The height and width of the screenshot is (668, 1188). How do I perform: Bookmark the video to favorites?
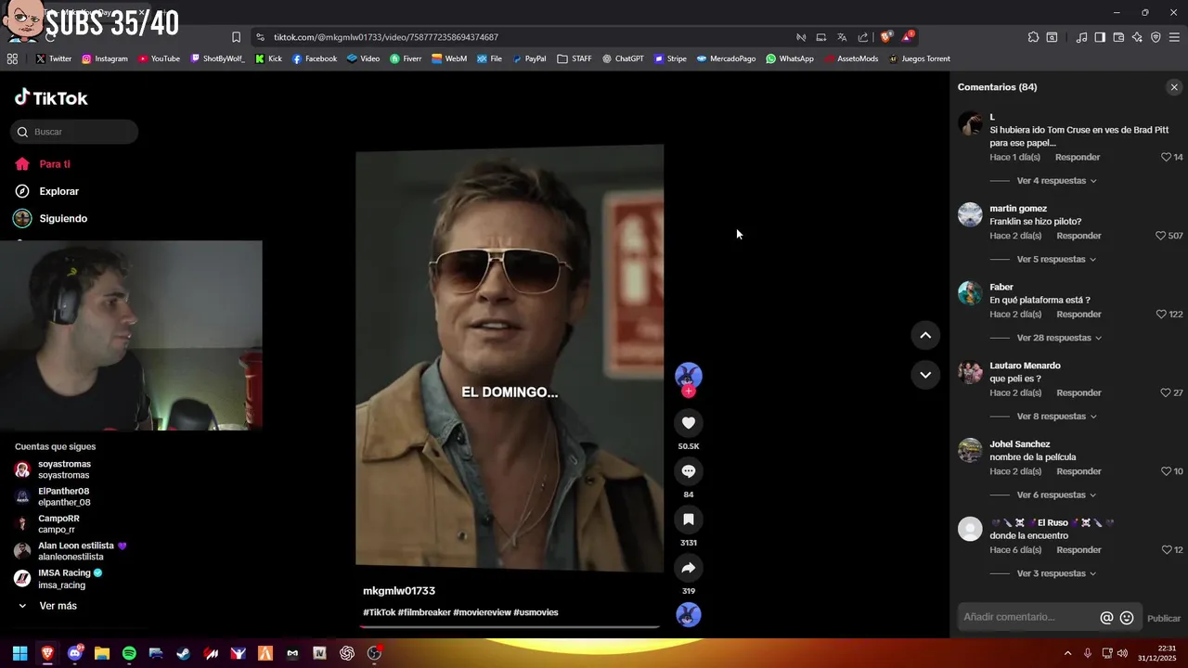point(688,520)
